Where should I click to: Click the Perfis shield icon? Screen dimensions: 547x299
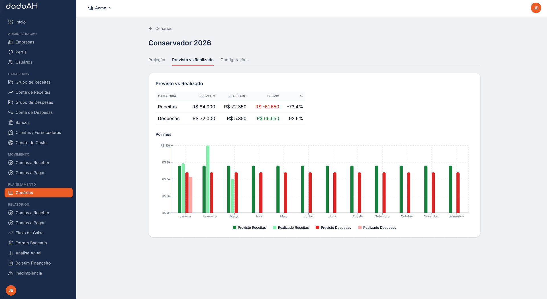click(x=11, y=52)
